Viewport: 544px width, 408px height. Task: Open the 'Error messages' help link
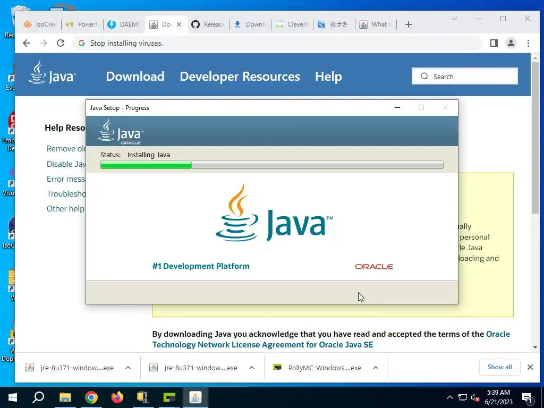(66, 179)
